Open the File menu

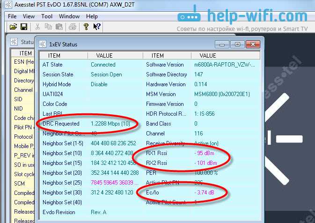[12, 16]
